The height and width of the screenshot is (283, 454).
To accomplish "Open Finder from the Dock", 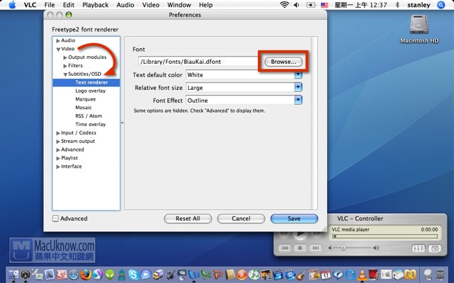I will click(x=13, y=274).
